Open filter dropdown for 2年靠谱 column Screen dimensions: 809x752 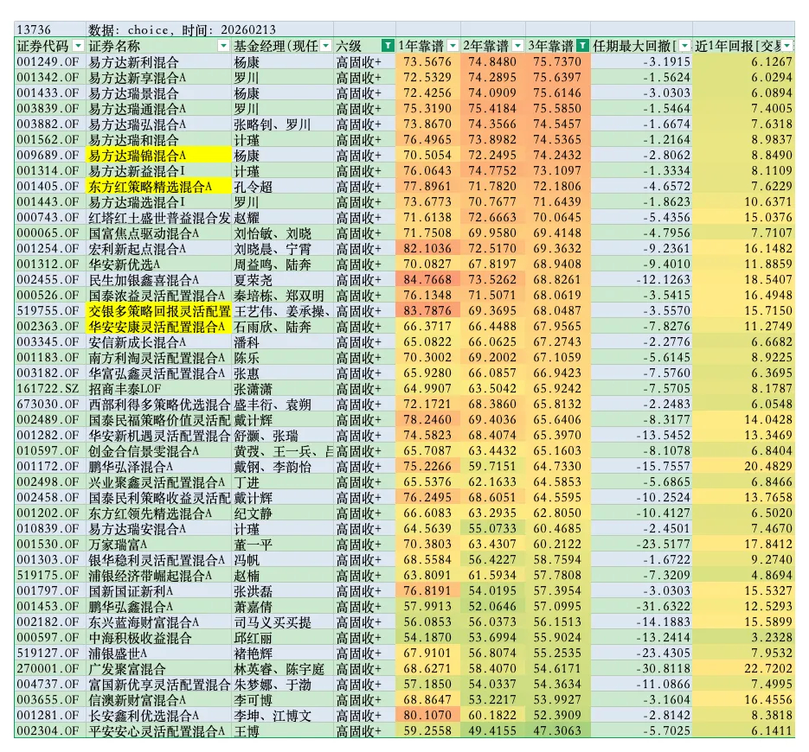click(517, 46)
